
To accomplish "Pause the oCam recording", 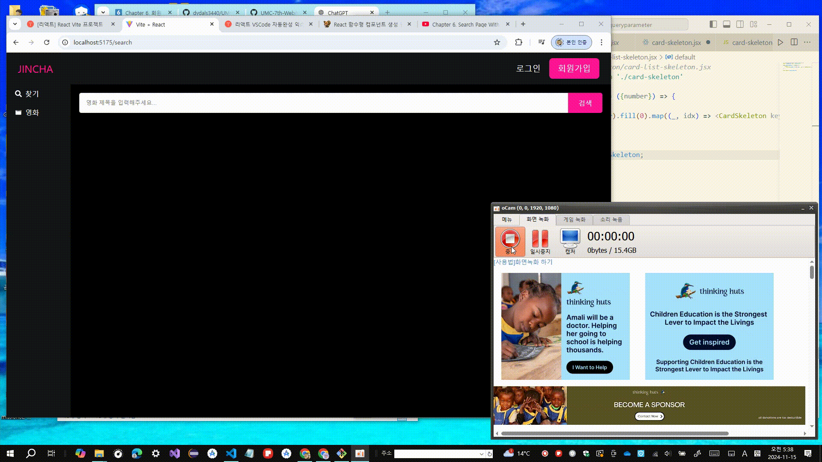I will (x=540, y=241).
